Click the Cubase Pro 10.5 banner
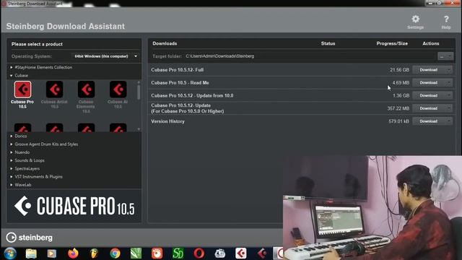 [74, 206]
